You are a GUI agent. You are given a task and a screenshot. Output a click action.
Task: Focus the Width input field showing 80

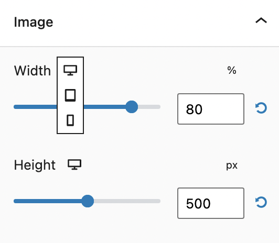(211, 109)
